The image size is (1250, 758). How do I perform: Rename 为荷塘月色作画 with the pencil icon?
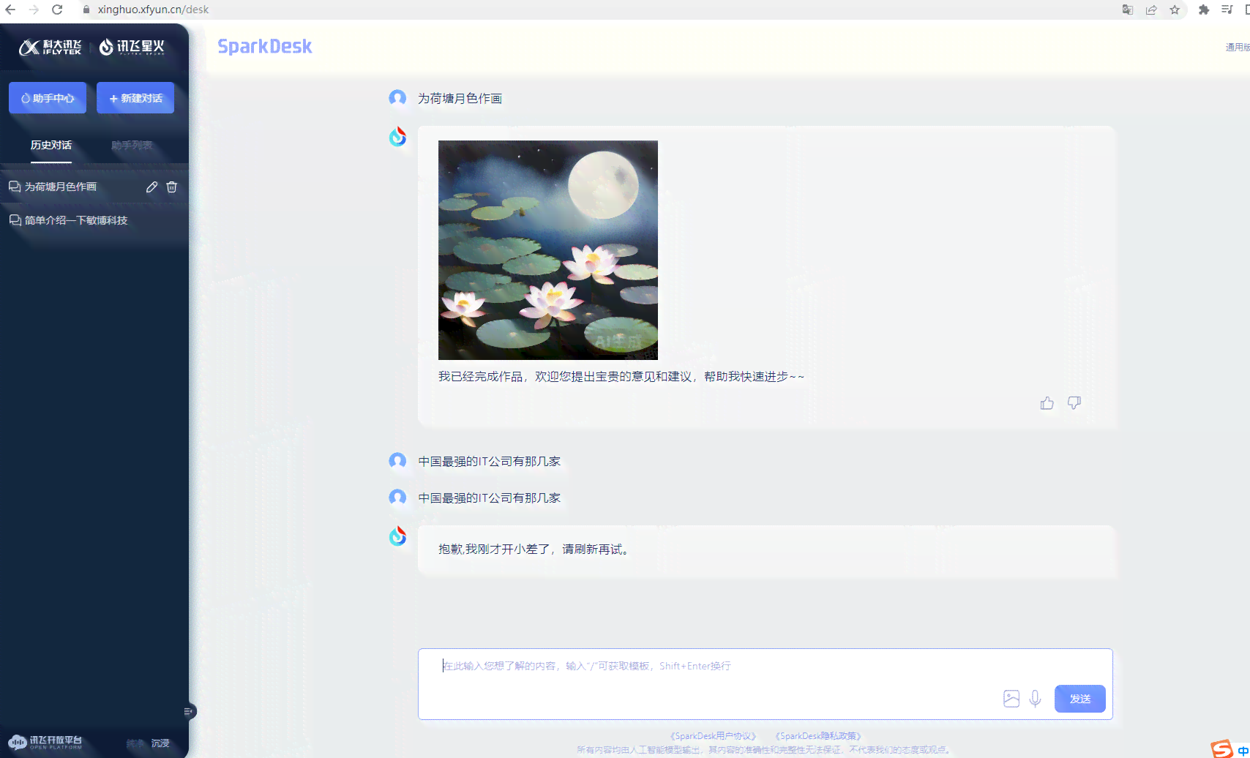[151, 187]
